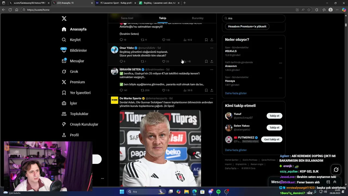Screen dimensions: 348x196
Task: Open options for #BJKvLS trend
Action: tap(281, 48)
